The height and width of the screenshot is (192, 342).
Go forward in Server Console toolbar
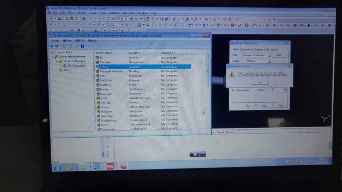57,46
